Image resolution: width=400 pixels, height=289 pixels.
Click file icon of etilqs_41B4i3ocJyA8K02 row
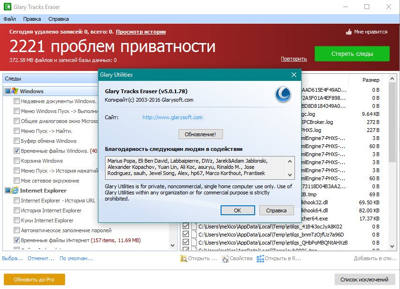pyautogui.click(x=195, y=226)
